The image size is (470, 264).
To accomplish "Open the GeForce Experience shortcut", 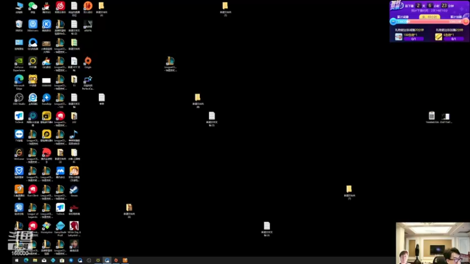I will tap(19, 63).
